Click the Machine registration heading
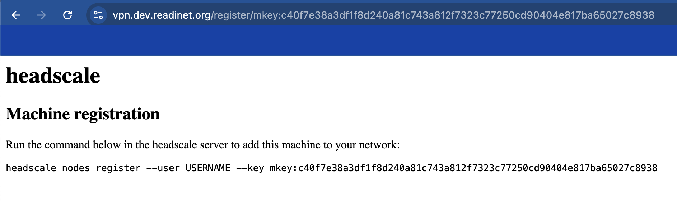The image size is (677, 203). 83,114
